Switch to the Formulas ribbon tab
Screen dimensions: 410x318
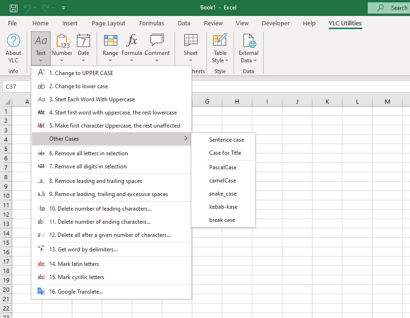click(152, 23)
